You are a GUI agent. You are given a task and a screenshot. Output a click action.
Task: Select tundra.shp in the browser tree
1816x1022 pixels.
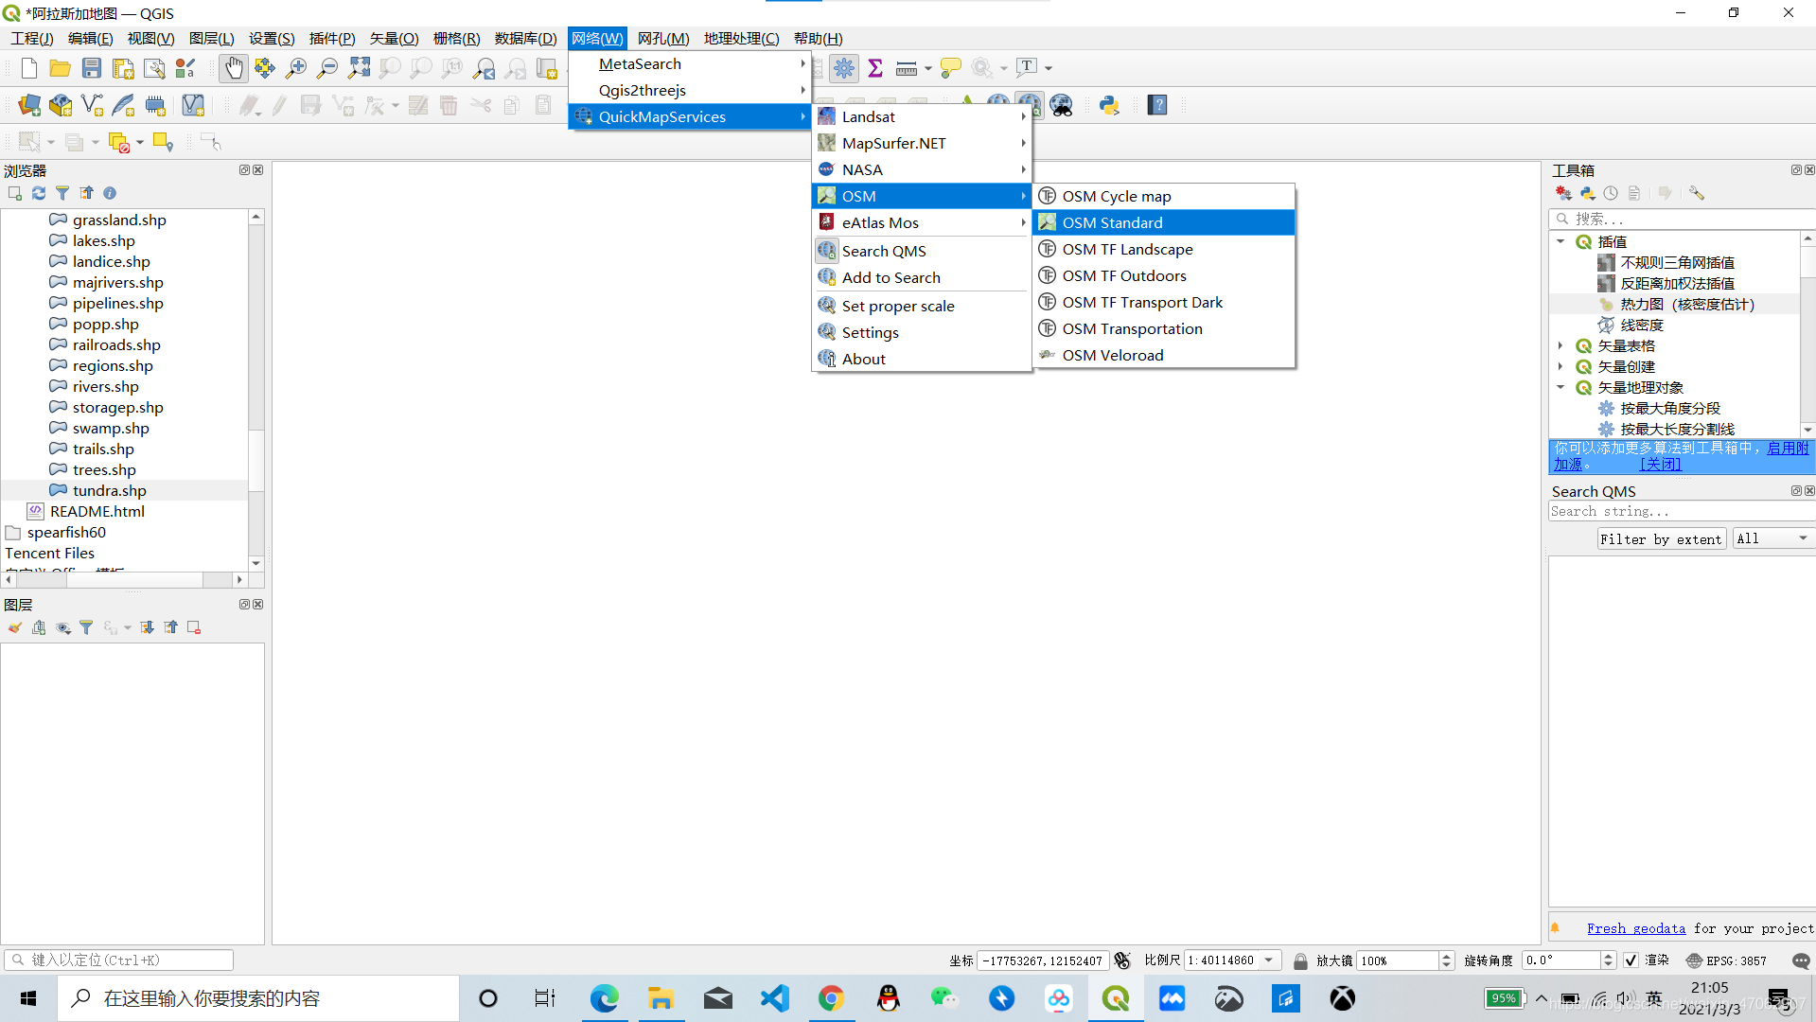tap(109, 490)
